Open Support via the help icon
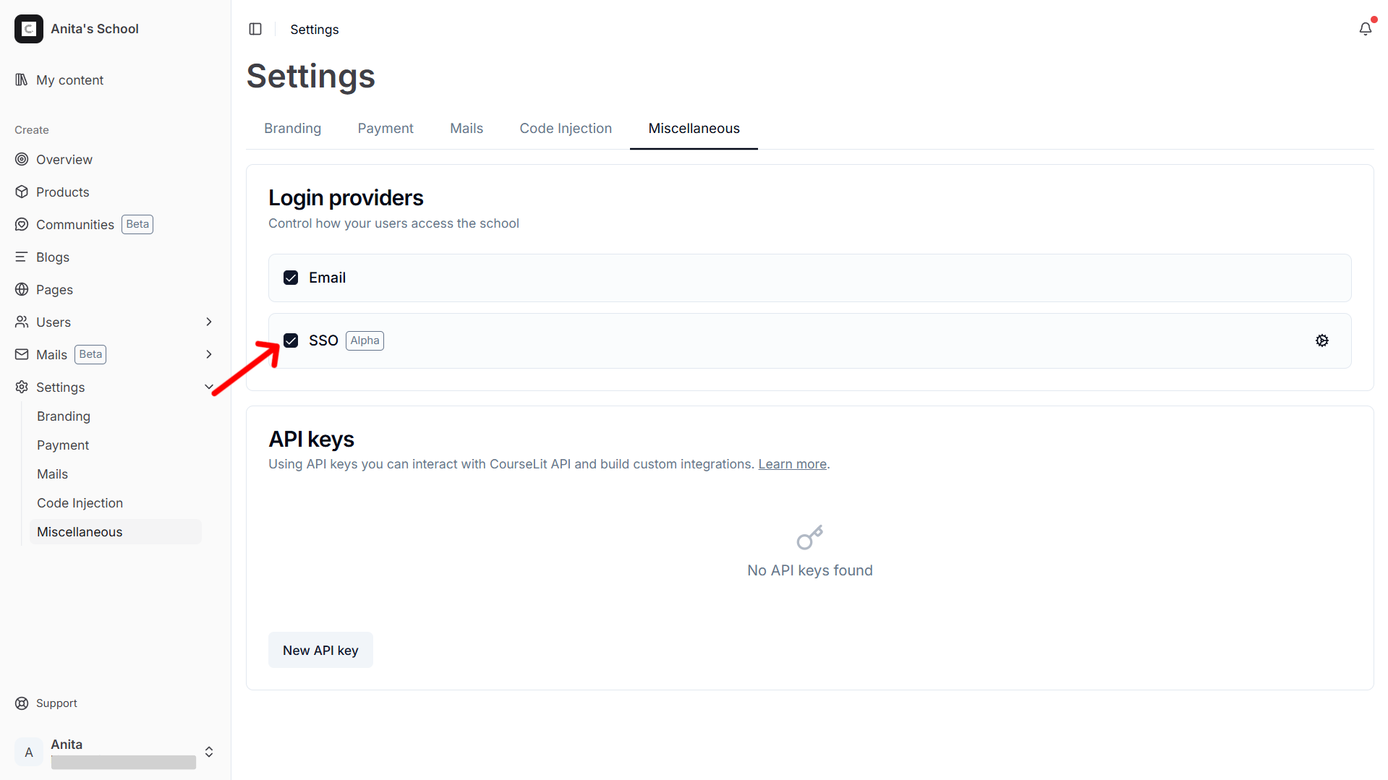Image resolution: width=1388 pixels, height=780 pixels. tap(22, 703)
